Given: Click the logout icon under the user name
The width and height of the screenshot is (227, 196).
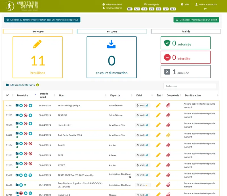Looking at the screenshot, I should pos(205,9).
